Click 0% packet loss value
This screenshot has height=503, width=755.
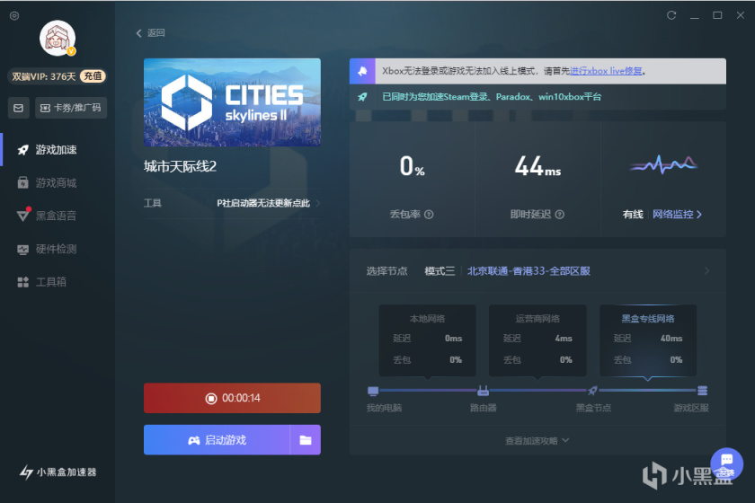pyautogui.click(x=413, y=166)
